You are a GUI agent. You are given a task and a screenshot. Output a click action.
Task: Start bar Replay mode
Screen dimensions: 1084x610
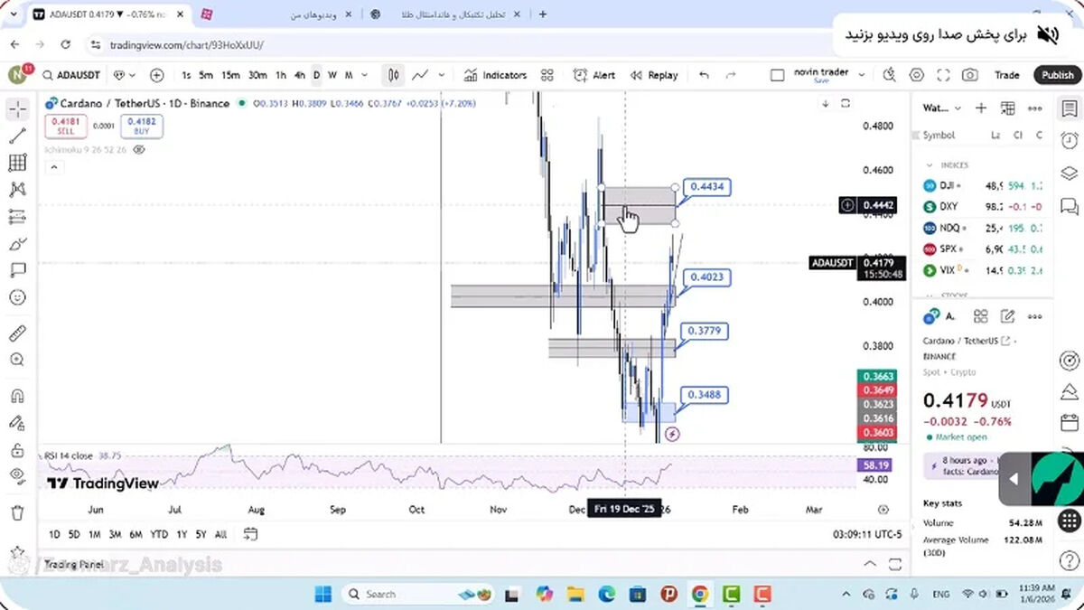click(654, 75)
